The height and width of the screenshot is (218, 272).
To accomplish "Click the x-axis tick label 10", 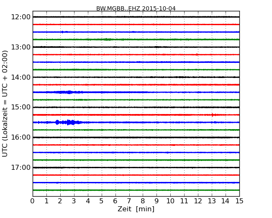I will point(170,201).
